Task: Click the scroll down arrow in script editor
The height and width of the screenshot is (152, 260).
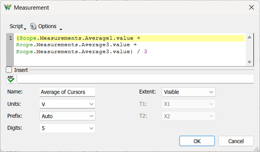Action: click(x=250, y=62)
